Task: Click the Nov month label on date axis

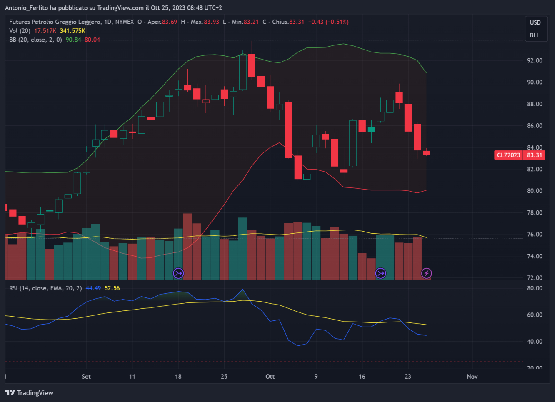Action: [x=472, y=377]
